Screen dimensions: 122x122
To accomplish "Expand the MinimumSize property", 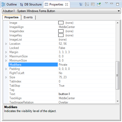I will pos(6,60).
